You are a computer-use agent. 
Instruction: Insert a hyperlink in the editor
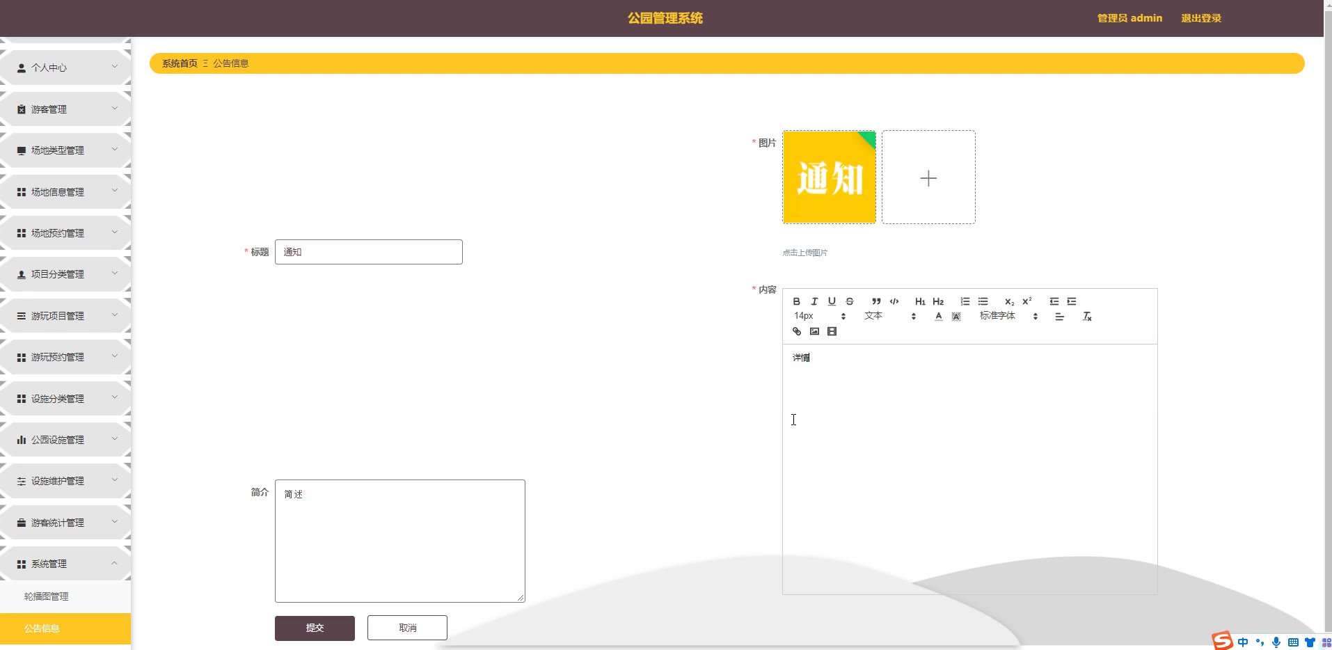(797, 331)
